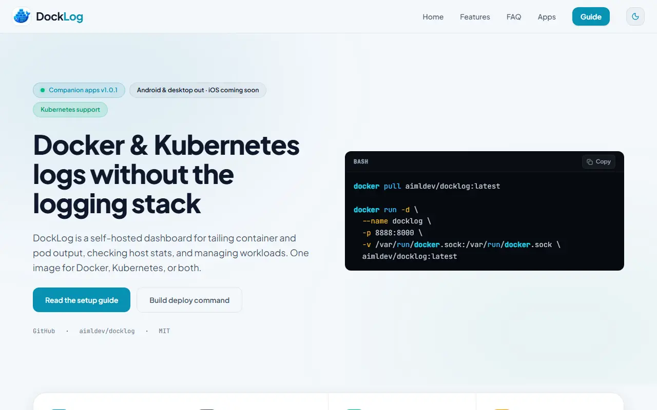Screen dimensions: 657x410
Task: Click the -p 8888:8000 code line
Action: [x=392, y=233]
